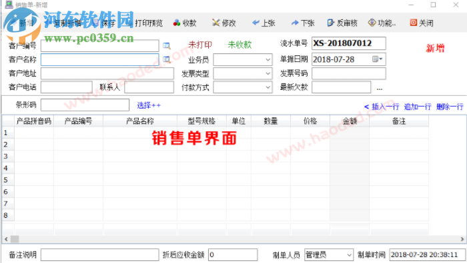467x263 pixels.
Task: Focus the 备注说明 input field
Action: [100, 255]
